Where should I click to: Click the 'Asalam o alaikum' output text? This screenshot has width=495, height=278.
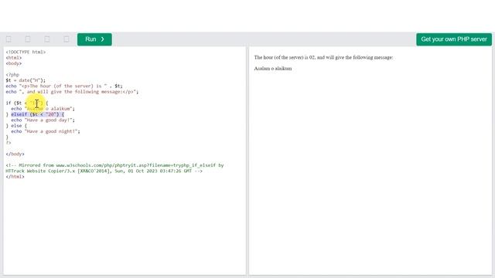tap(273, 69)
